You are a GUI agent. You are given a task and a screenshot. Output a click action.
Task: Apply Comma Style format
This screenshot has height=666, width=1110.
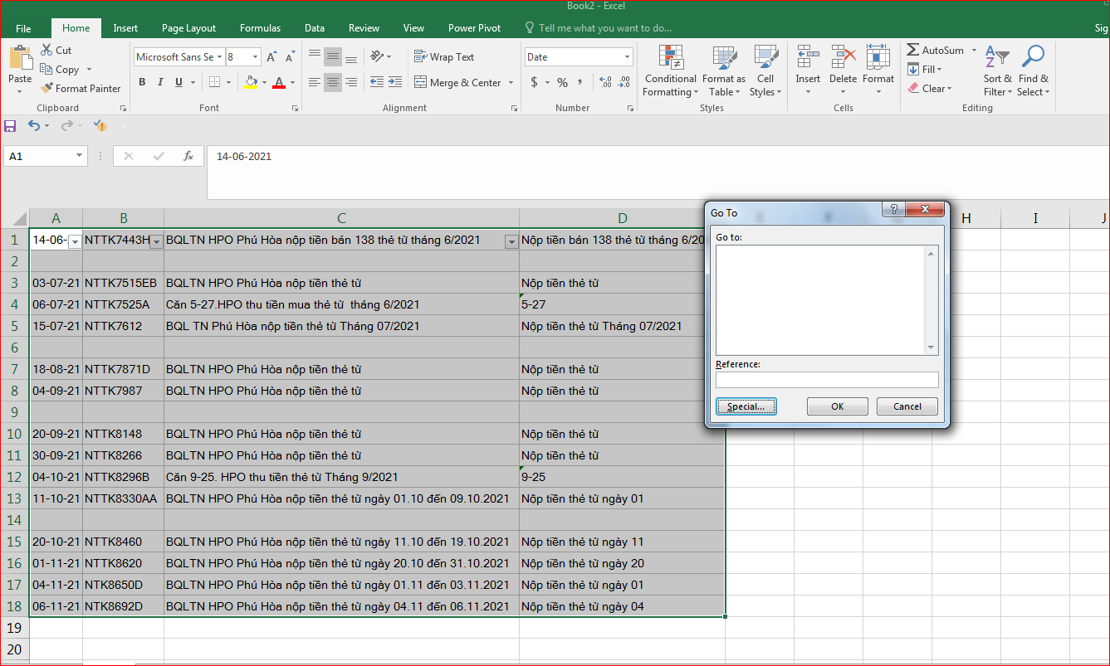[580, 82]
